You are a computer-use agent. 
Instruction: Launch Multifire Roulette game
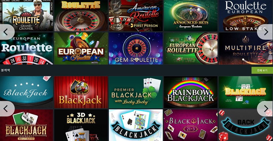click(246, 48)
